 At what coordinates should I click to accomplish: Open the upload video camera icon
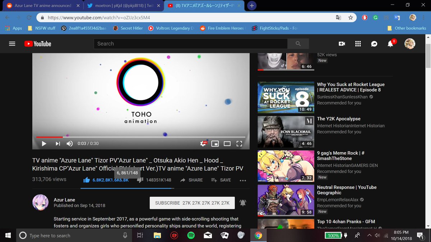click(x=342, y=44)
